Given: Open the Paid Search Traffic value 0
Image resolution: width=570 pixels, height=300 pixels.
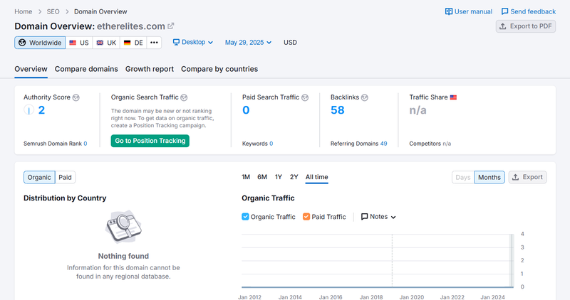Looking at the screenshot, I should point(246,110).
